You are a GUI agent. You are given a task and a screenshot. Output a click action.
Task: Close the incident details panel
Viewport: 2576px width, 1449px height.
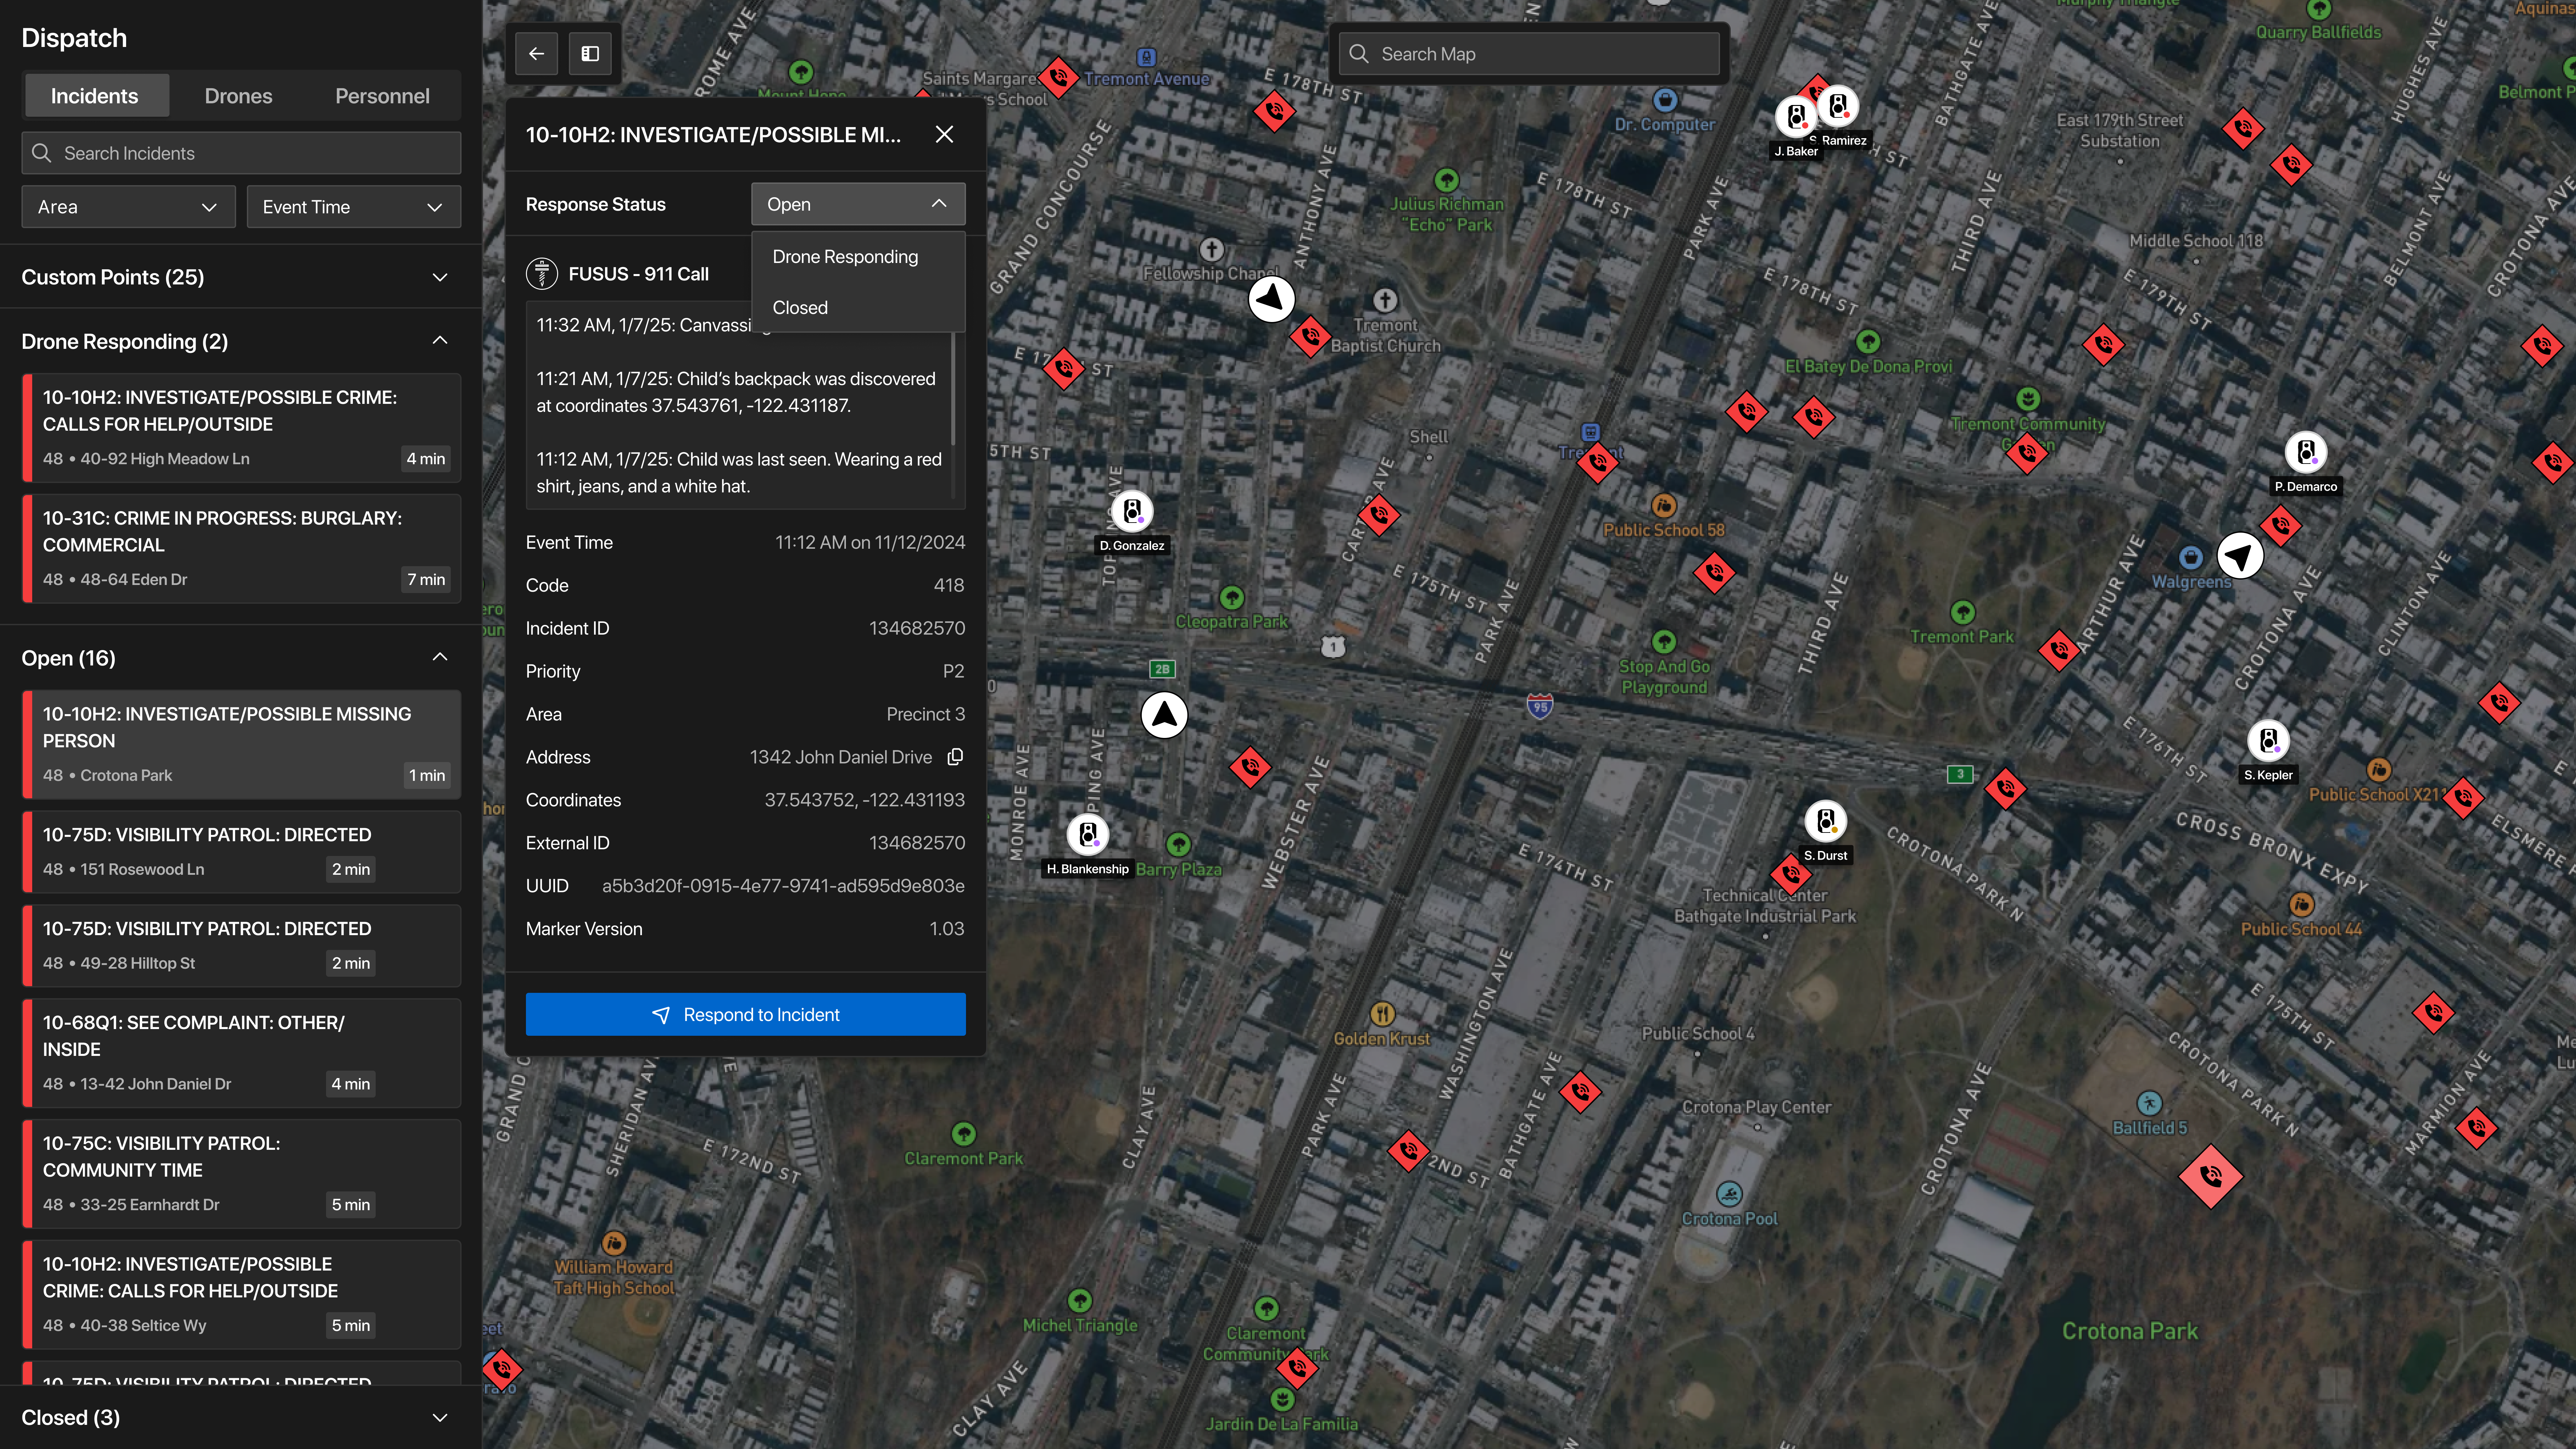pyautogui.click(x=944, y=135)
